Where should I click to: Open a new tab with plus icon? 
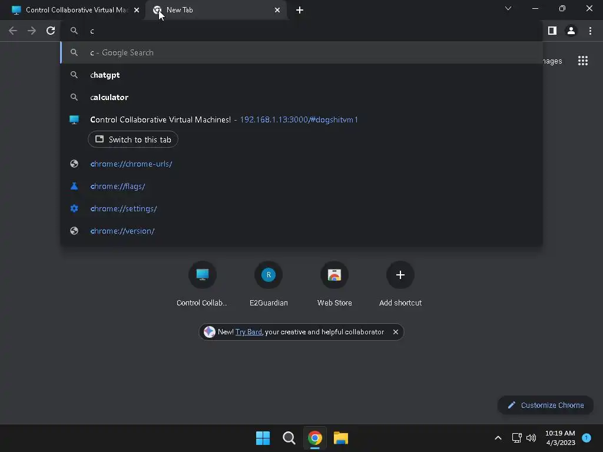point(300,10)
